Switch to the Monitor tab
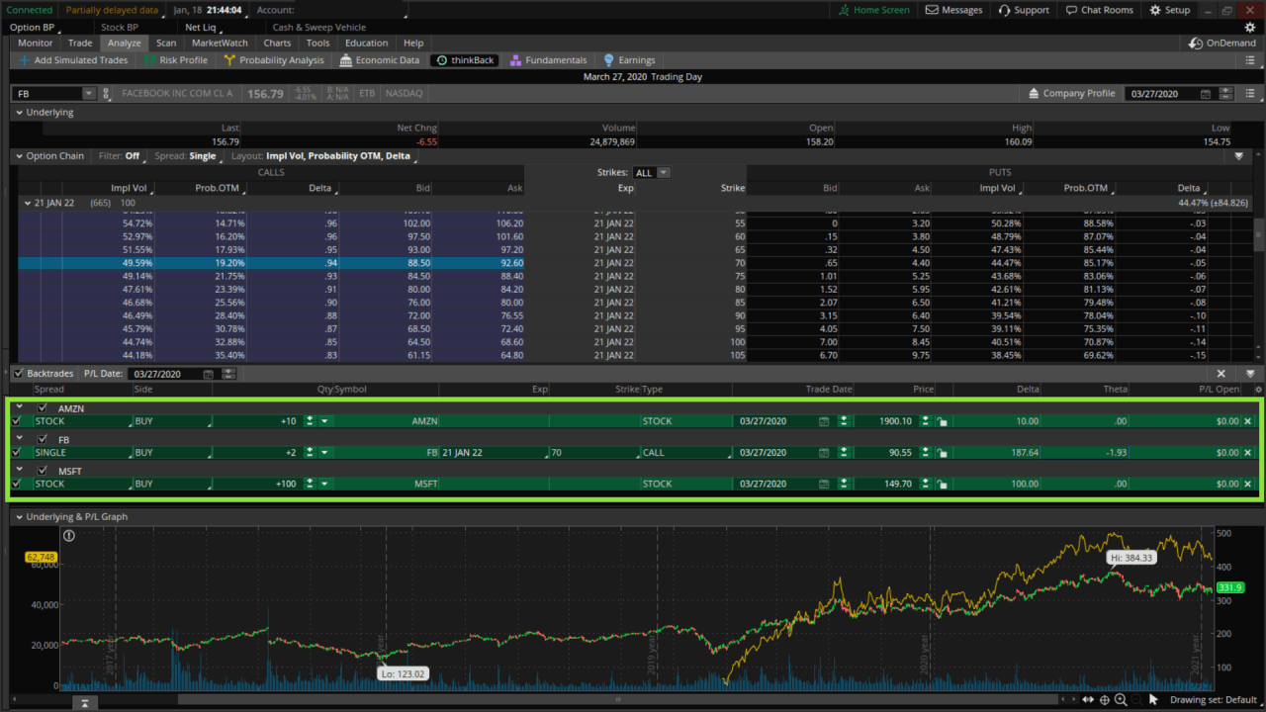The height and width of the screenshot is (712, 1266). tap(34, 43)
